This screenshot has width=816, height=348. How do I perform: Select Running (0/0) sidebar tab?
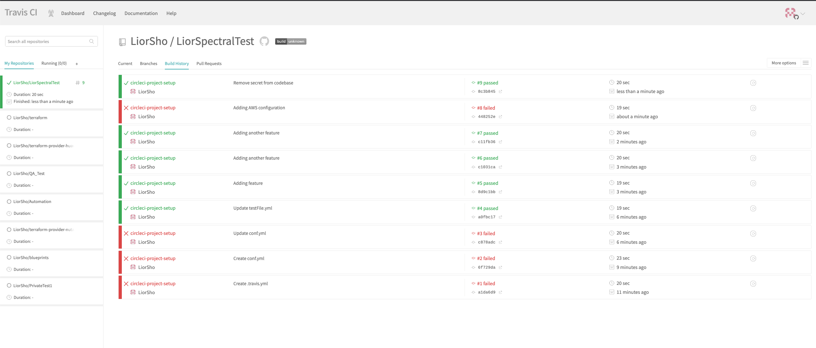click(54, 63)
